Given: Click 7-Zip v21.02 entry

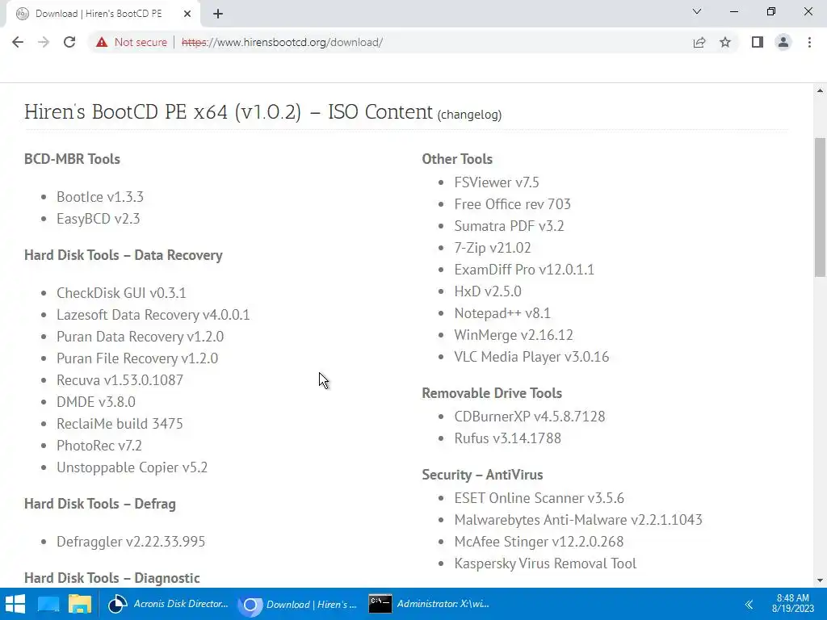Looking at the screenshot, I should (x=492, y=248).
